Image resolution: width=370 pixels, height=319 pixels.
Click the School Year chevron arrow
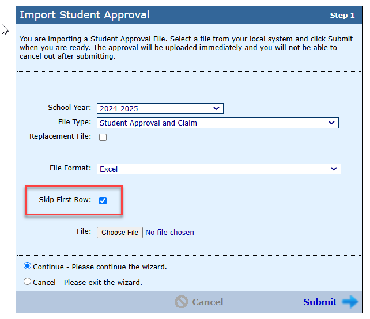(x=216, y=108)
